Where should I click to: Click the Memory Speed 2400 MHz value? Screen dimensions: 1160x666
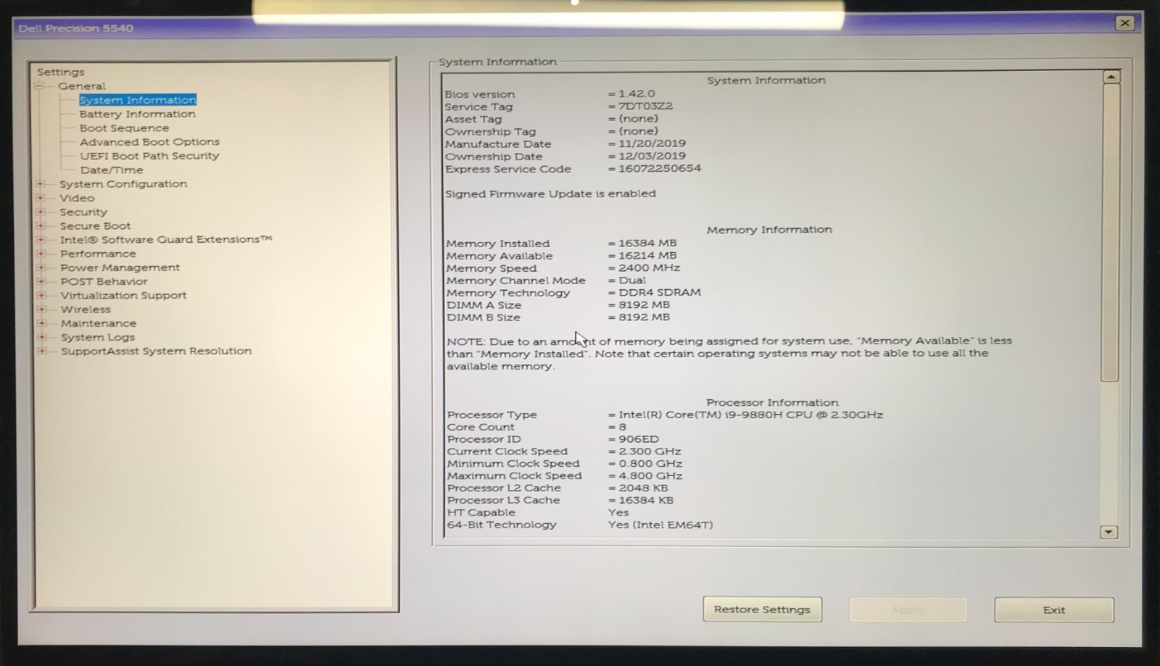(x=649, y=267)
